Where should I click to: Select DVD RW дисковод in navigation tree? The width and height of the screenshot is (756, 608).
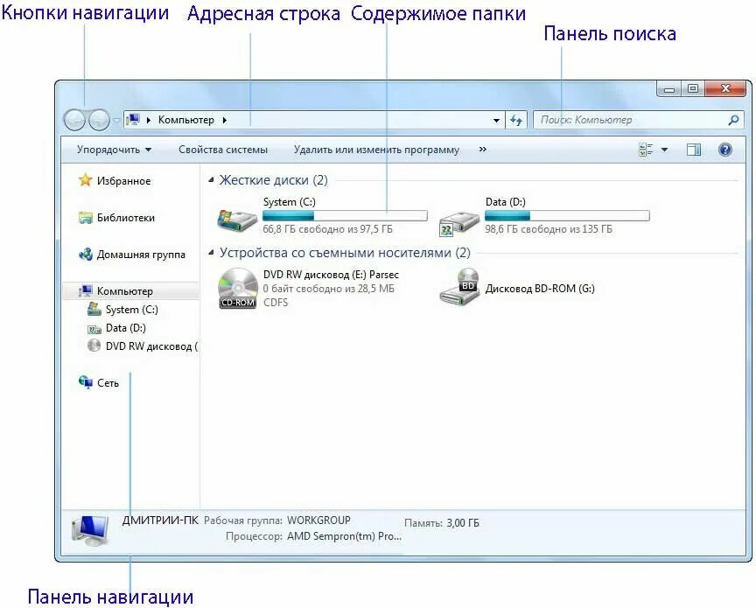151,346
